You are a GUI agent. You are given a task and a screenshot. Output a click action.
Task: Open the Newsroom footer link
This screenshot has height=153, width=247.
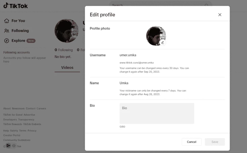tap(18, 108)
